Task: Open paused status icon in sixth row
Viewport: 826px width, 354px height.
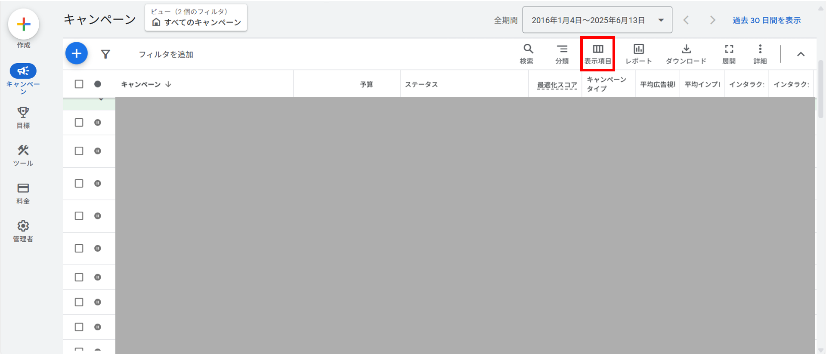Action: 98,277
